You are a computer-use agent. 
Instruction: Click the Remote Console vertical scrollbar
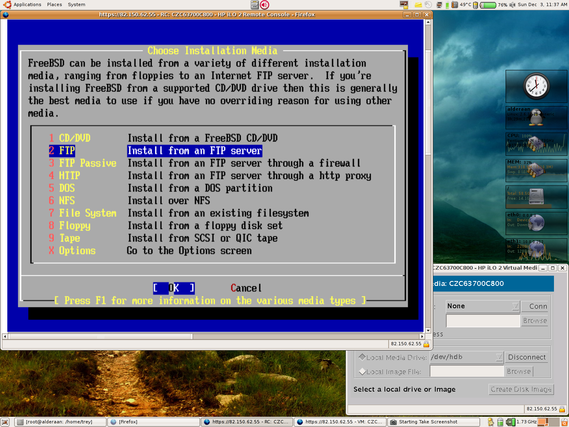[428, 176]
